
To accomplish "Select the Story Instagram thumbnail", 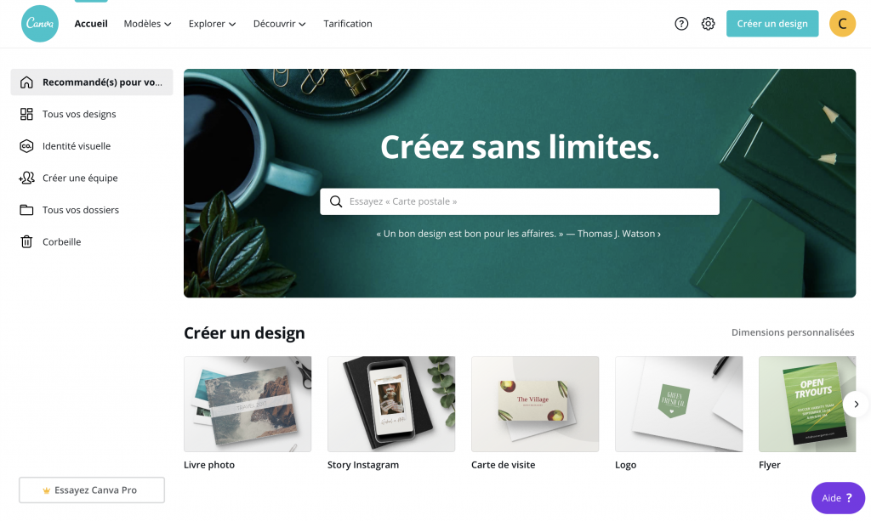I will [x=391, y=404].
